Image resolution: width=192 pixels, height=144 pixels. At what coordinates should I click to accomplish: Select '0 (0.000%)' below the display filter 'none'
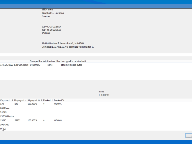coord(104,95)
